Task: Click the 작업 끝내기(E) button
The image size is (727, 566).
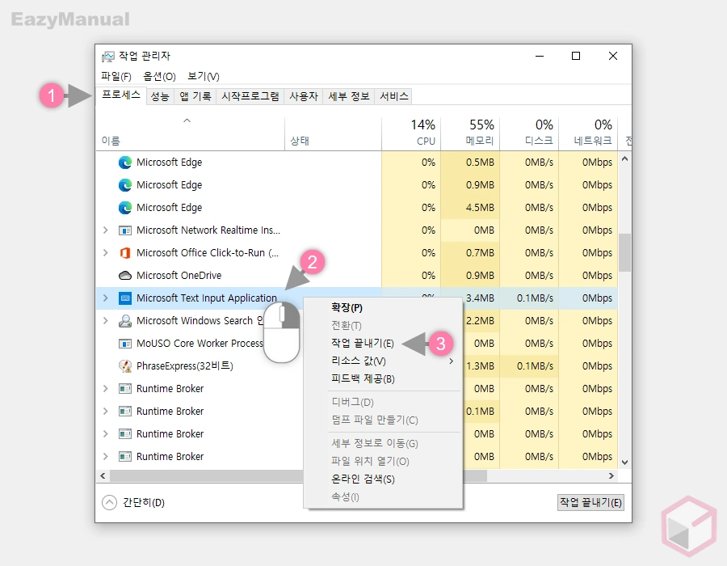Action: (x=590, y=501)
